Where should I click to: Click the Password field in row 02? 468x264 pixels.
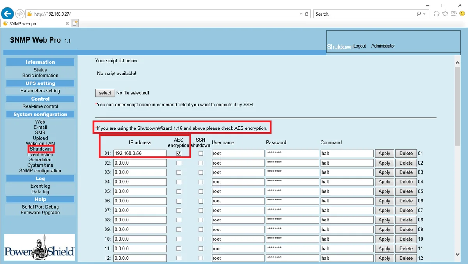(x=292, y=163)
